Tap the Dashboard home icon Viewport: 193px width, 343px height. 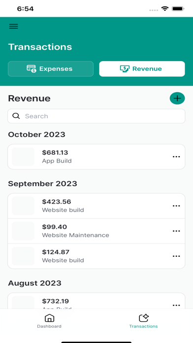(49, 318)
